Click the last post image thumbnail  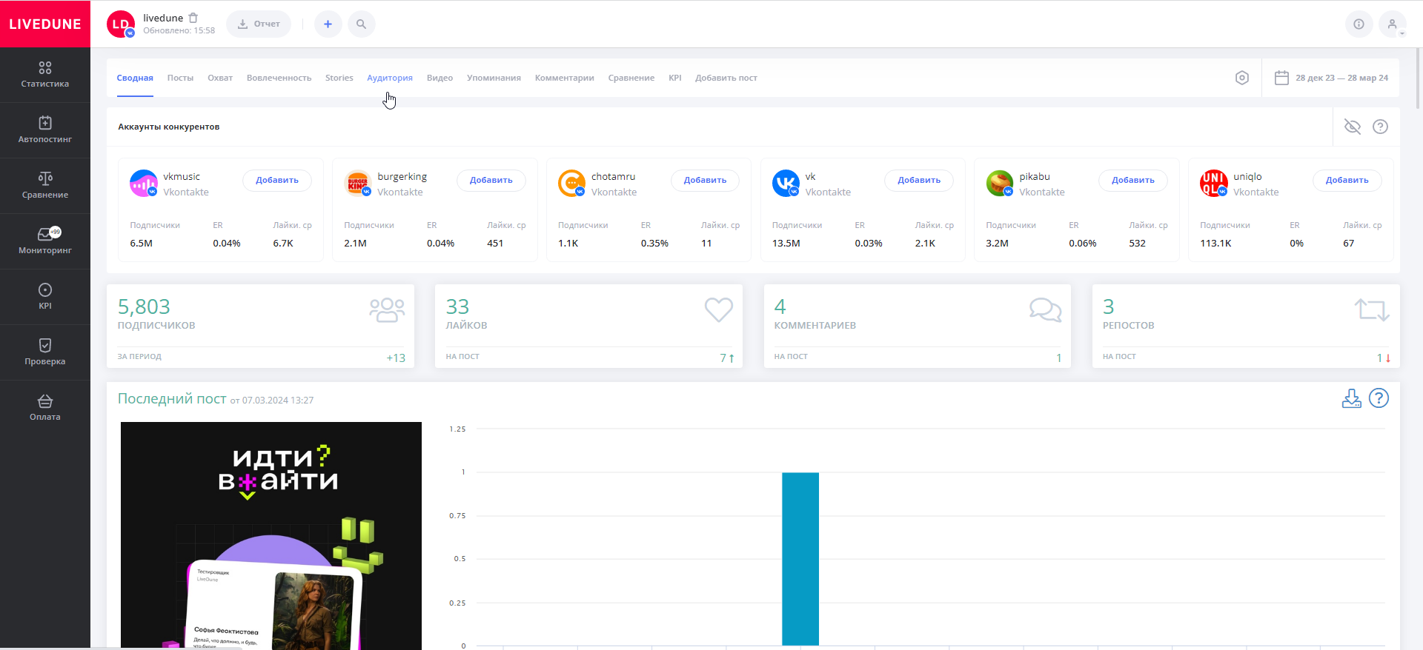(271, 536)
